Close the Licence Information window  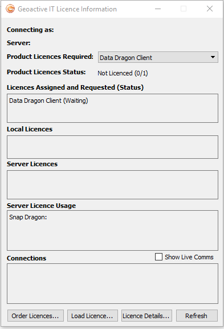pyautogui.click(x=210, y=9)
